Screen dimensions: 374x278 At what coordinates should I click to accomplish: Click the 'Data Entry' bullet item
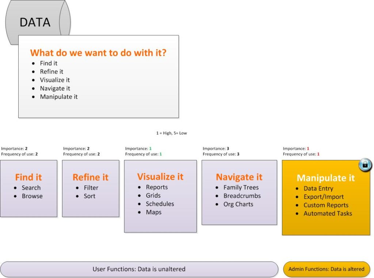point(318,188)
